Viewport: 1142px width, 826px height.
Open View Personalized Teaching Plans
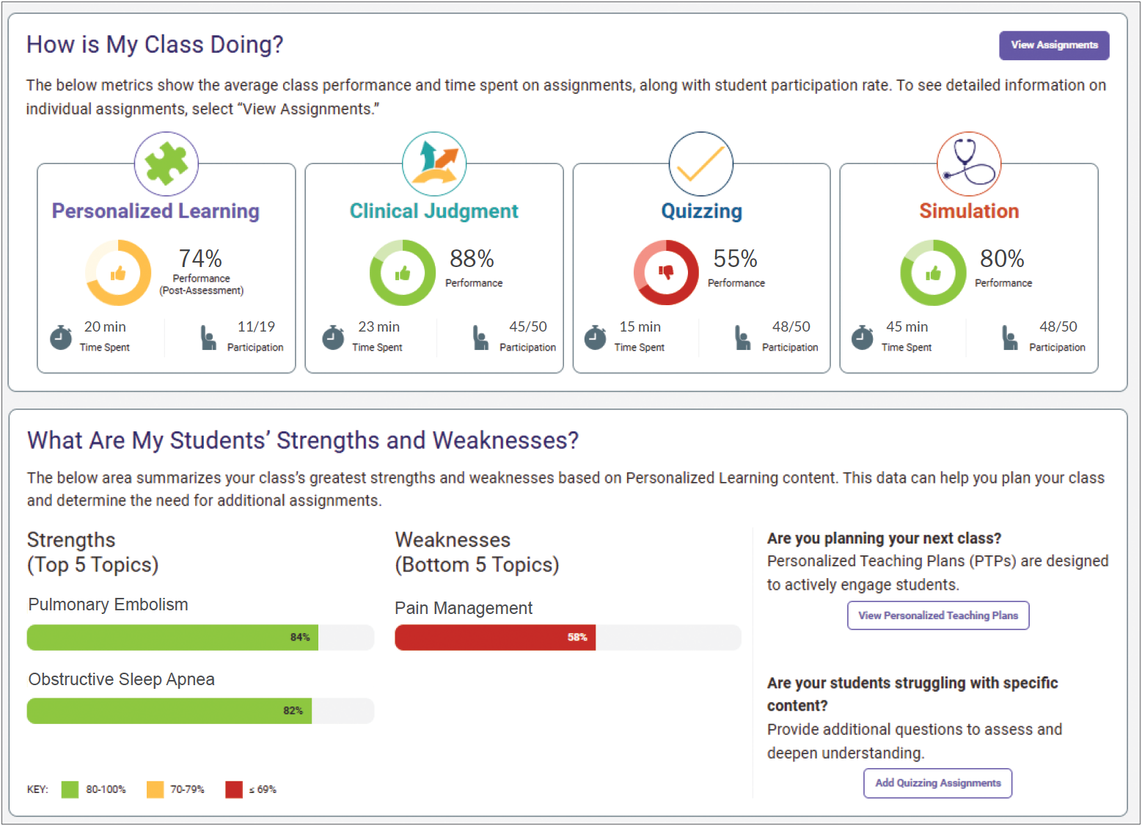[x=938, y=615]
